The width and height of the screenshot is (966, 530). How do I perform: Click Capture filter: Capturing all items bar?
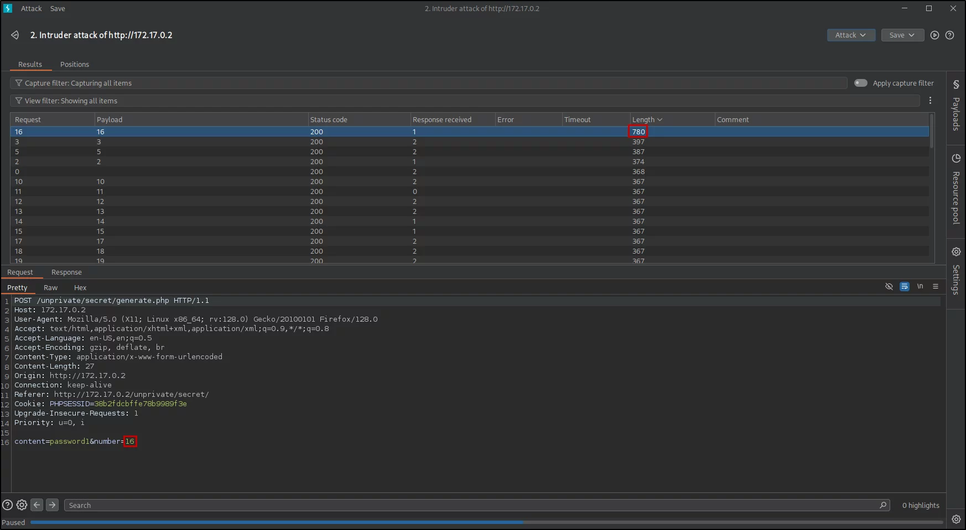[428, 83]
